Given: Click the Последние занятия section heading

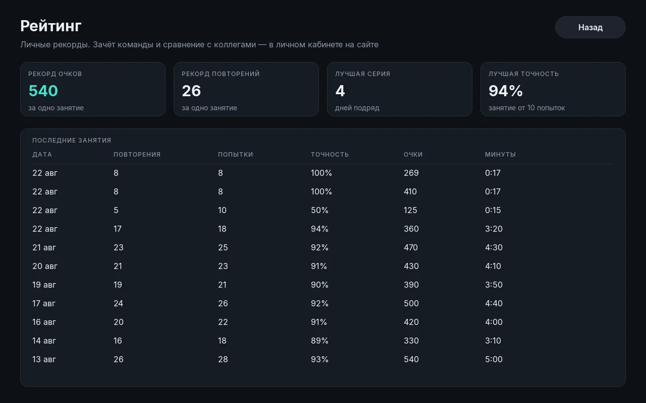Looking at the screenshot, I should (72, 141).
